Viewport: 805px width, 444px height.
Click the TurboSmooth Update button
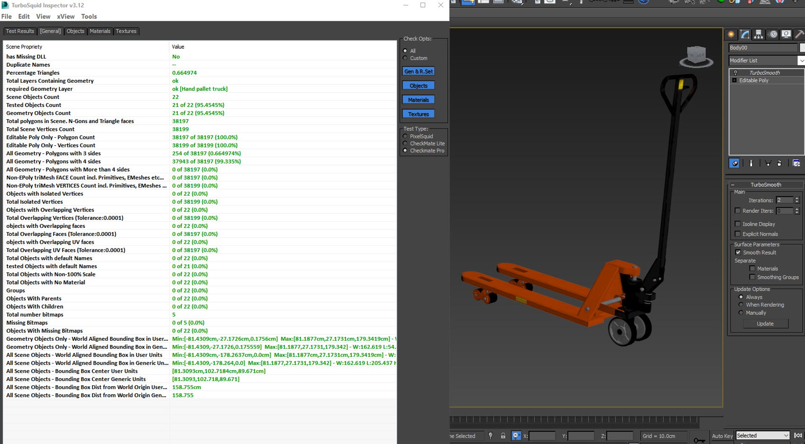[x=766, y=324]
